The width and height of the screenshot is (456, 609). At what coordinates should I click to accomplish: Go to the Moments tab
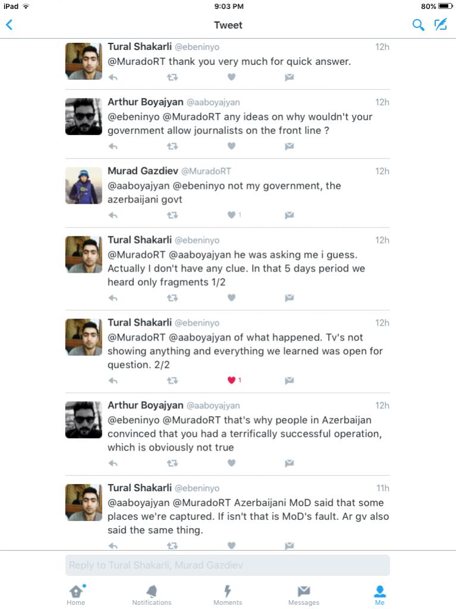228,595
